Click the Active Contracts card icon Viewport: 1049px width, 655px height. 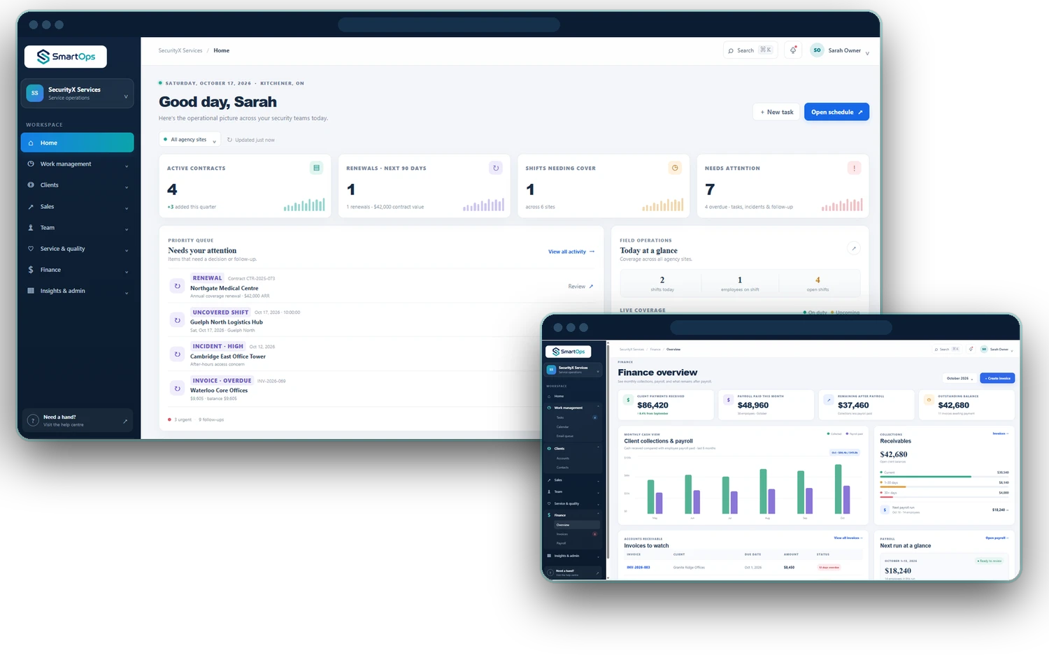(316, 168)
